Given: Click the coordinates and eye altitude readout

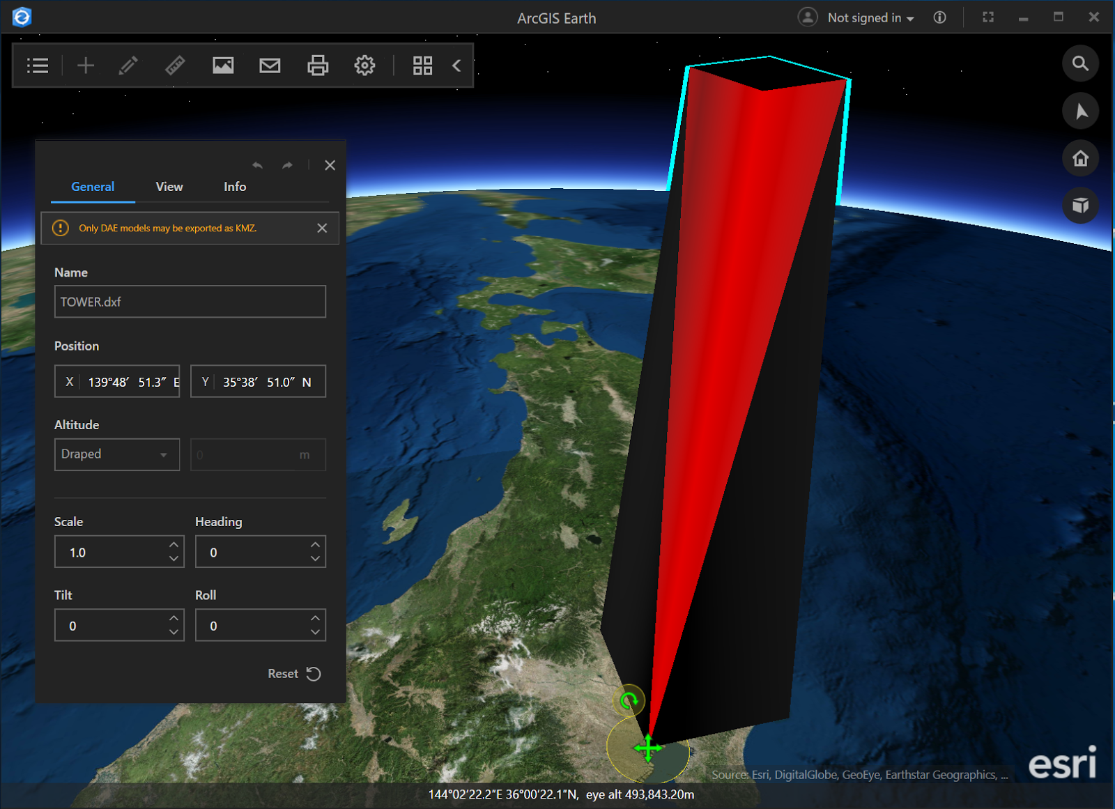Looking at the screenshot, I should [561, 794].
